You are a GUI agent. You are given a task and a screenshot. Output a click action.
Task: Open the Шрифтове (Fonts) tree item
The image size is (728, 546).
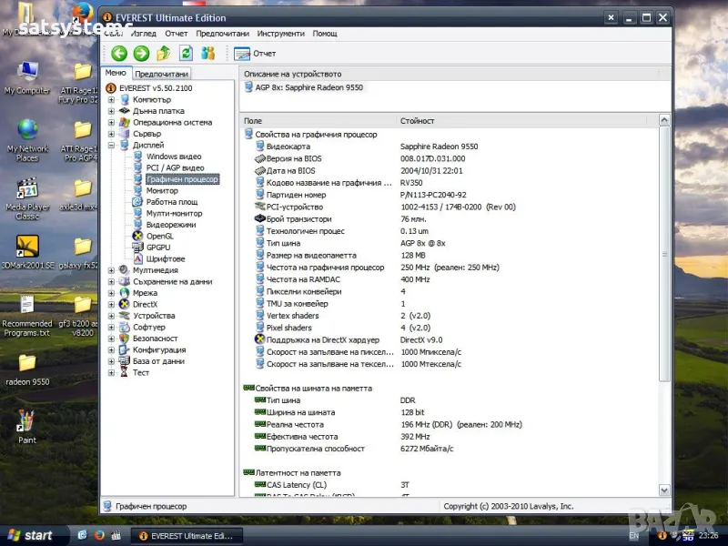click(x=165, y=258)
